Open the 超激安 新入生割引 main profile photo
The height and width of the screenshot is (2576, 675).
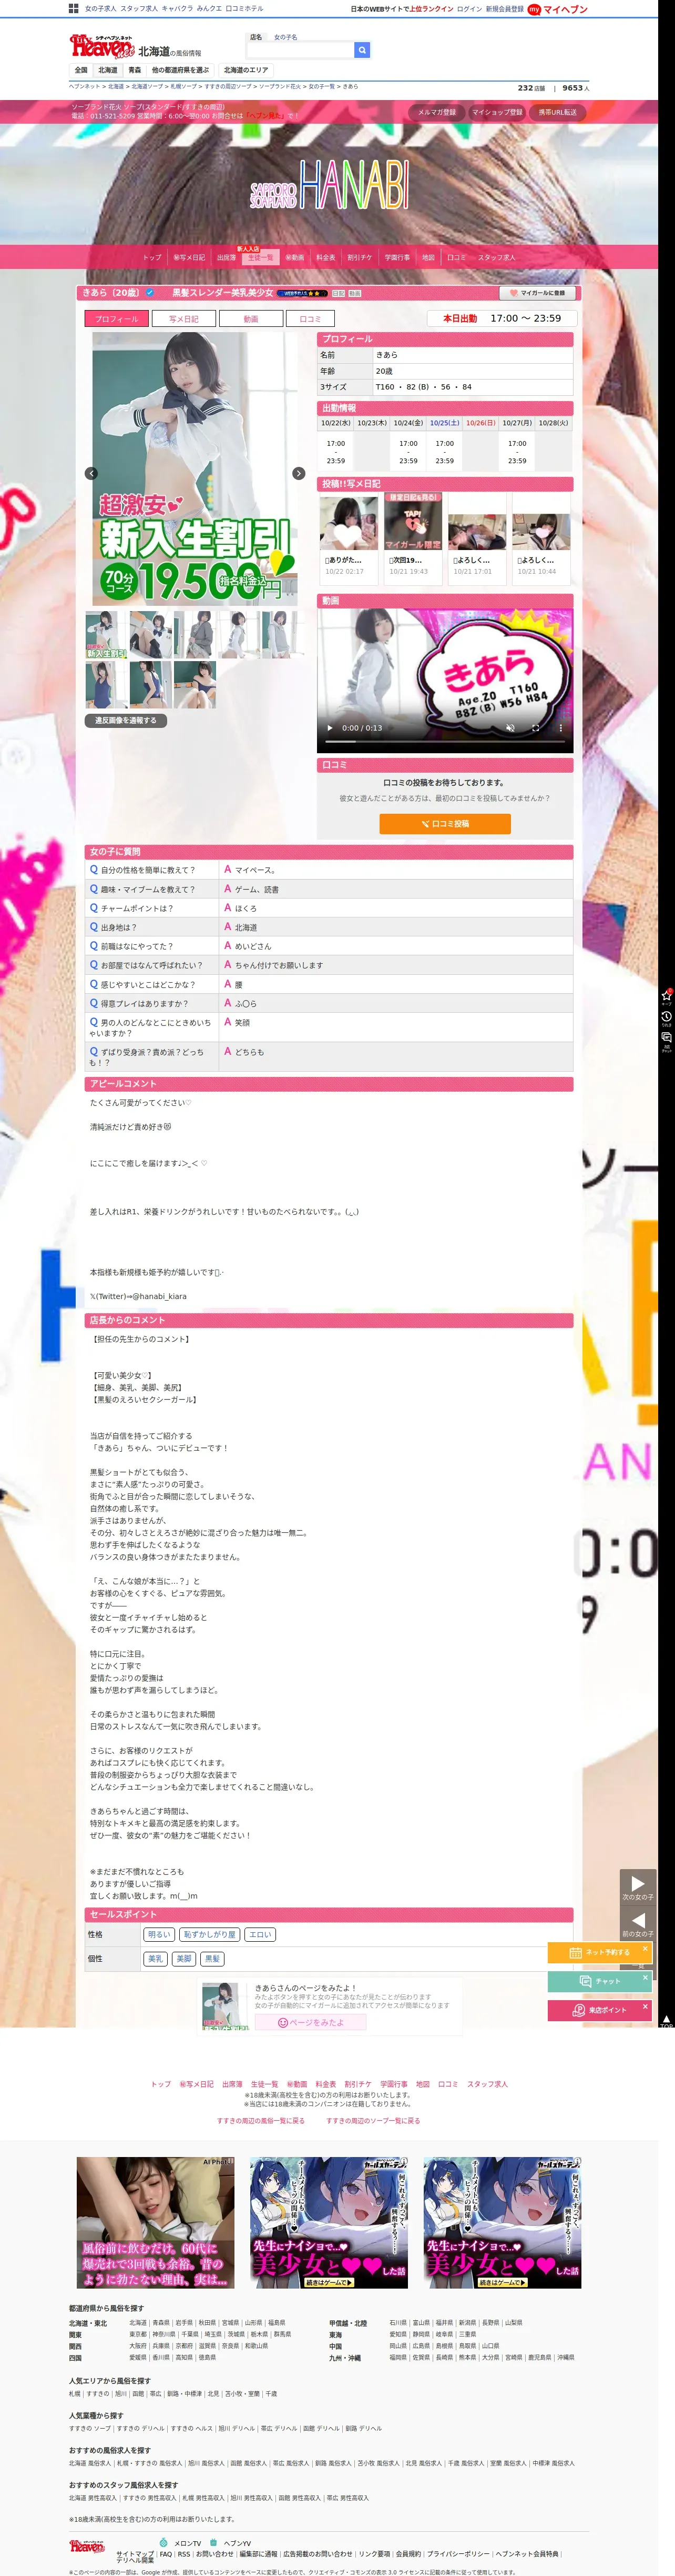pyautogui.click(x=195, y=468)
